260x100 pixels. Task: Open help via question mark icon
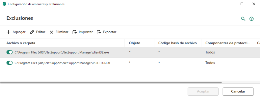pyautogui.click(x=251, y=19)
